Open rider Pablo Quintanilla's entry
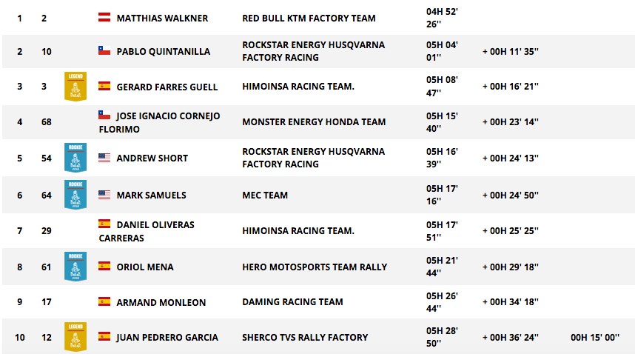 (x=164, y=51)
